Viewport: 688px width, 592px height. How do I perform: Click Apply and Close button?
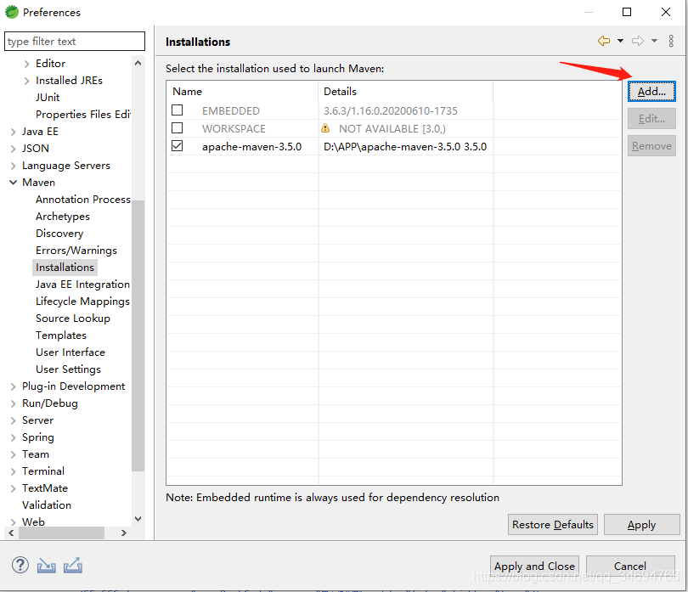tap(534, 566)
